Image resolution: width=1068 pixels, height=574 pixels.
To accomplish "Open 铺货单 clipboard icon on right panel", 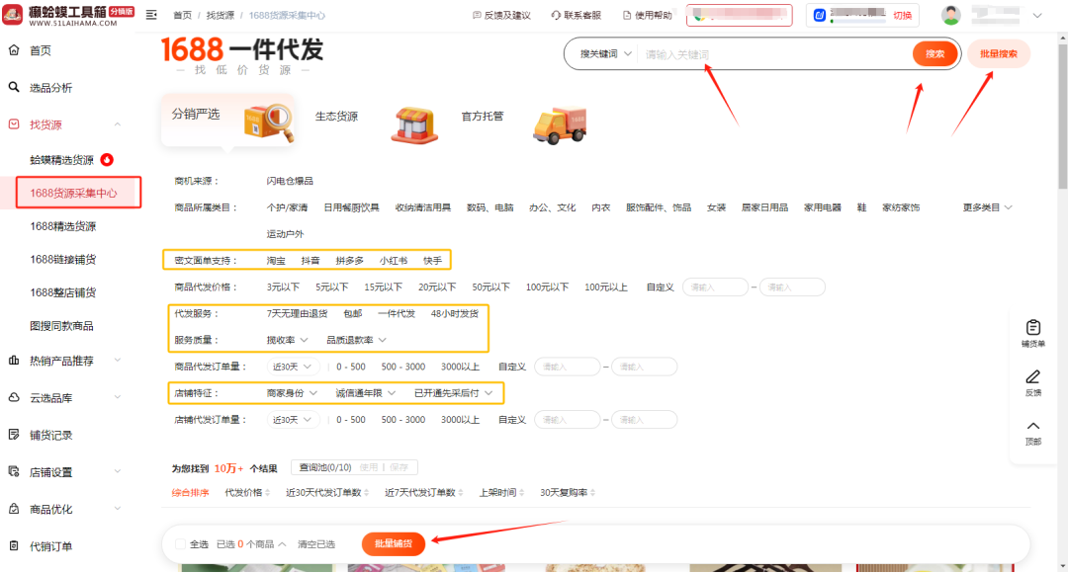I will (x=1033, y=327).
